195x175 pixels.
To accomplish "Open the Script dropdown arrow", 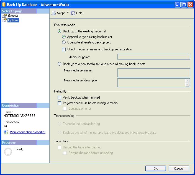I will [x=68, y=13].
